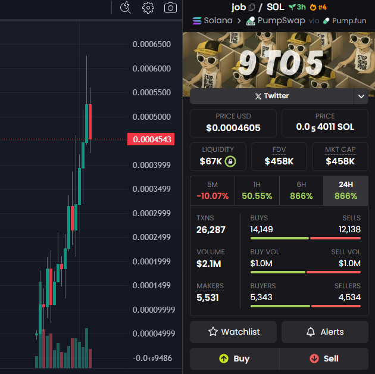Screen dimensions: 375x374
Task: Click the BUYS value 14,149
Action: pos(261,229)
